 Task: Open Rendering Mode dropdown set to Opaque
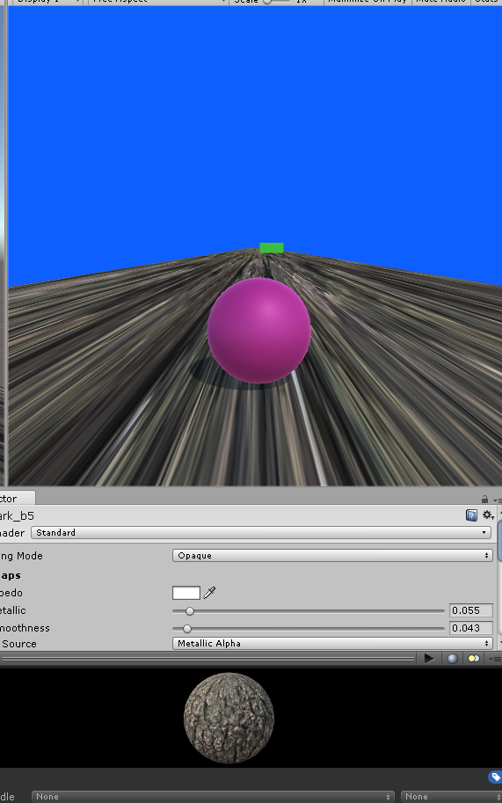coord(332,556)
